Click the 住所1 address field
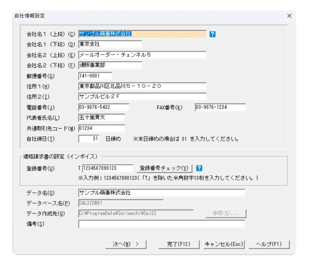309x268 pixels. [142, 86]
